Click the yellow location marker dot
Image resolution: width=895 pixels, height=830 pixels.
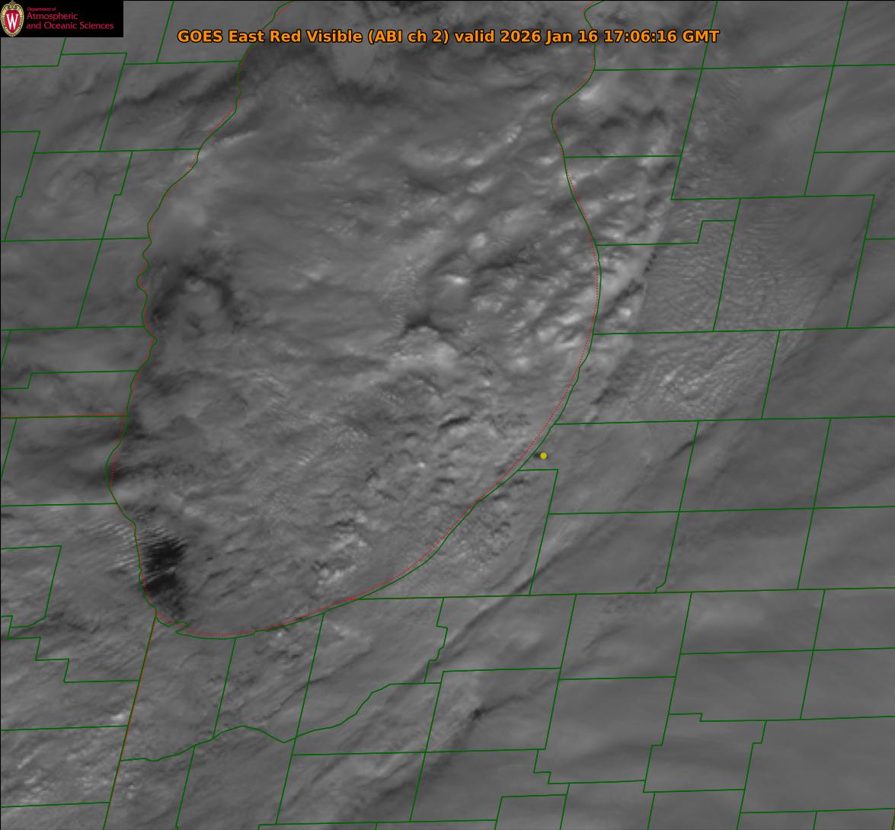coord(543,456)
